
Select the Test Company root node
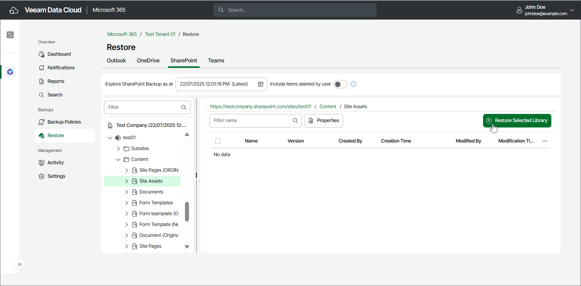[147, 125]
